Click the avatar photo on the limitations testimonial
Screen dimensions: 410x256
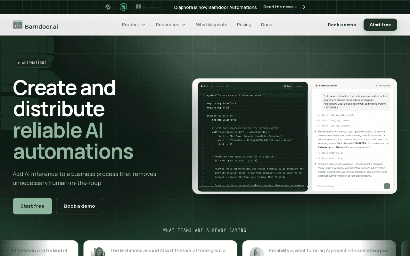[98, 252]
